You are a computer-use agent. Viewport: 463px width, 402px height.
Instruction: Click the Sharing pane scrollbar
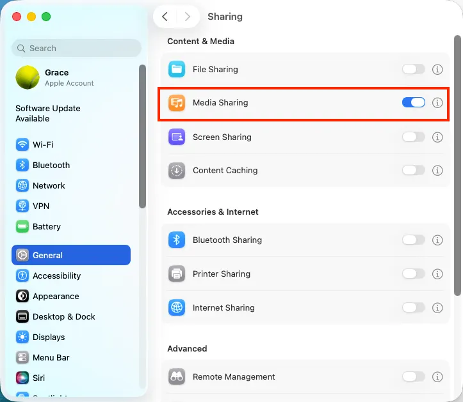[457, 166]
